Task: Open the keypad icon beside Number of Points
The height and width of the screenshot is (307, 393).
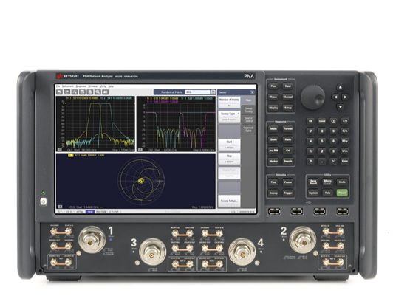Action: pyautogui.click(x=213, y=92)
